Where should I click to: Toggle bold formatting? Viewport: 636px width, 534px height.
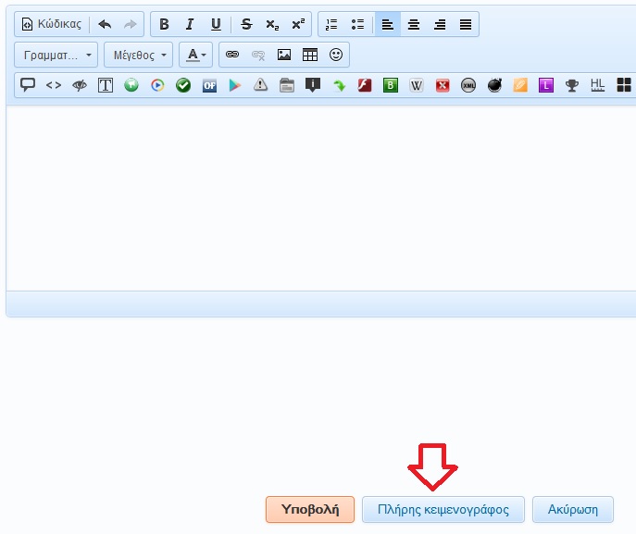click(164, 24)
